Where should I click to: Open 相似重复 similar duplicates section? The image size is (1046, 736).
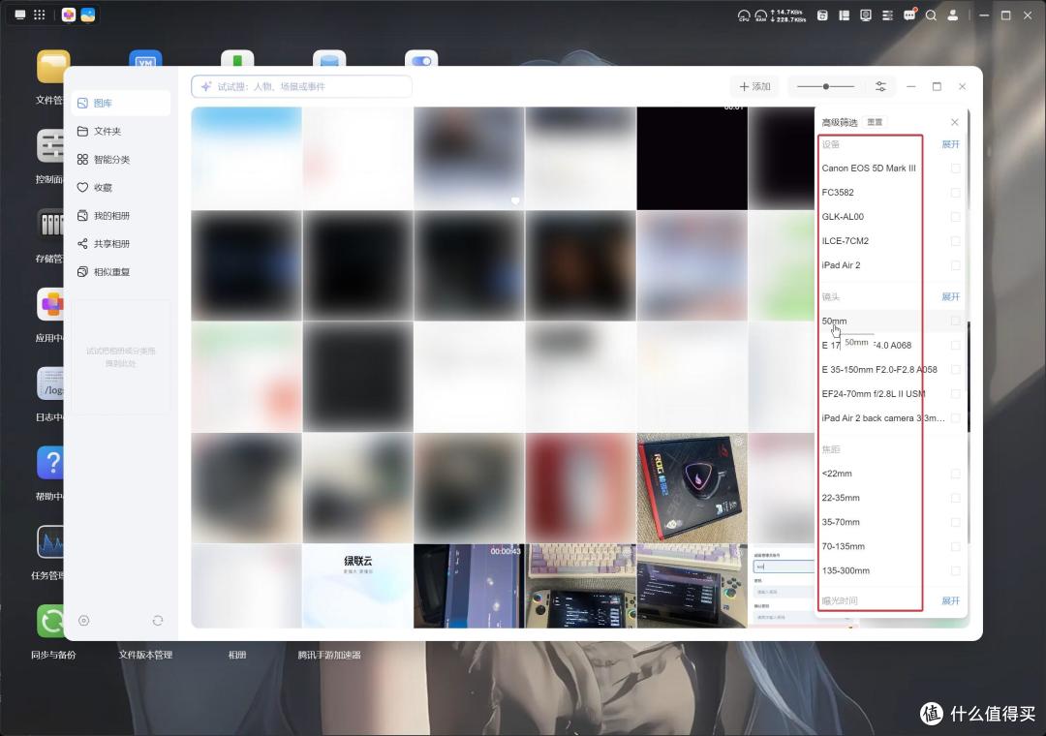click(121, 271)
